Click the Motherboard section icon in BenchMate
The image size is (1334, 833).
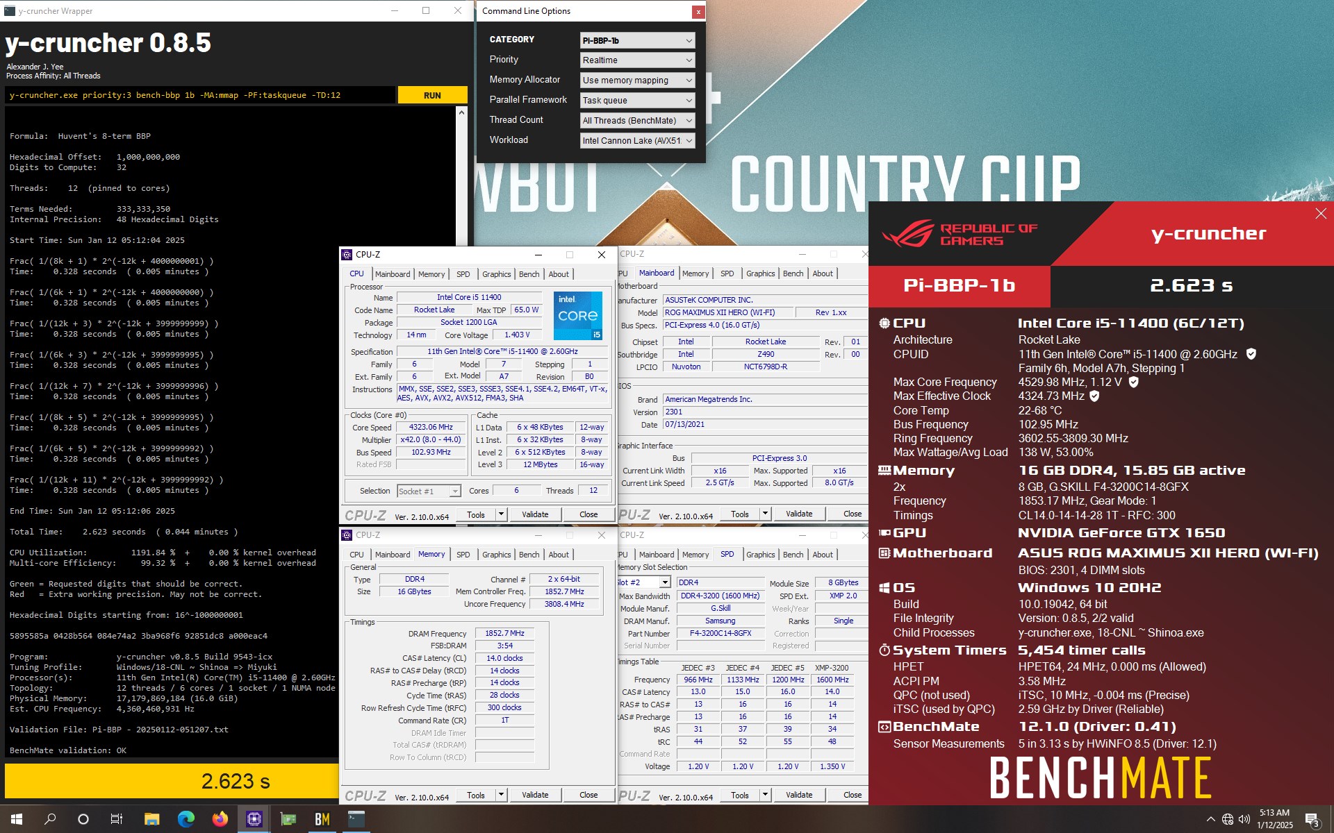click(884, 553)
